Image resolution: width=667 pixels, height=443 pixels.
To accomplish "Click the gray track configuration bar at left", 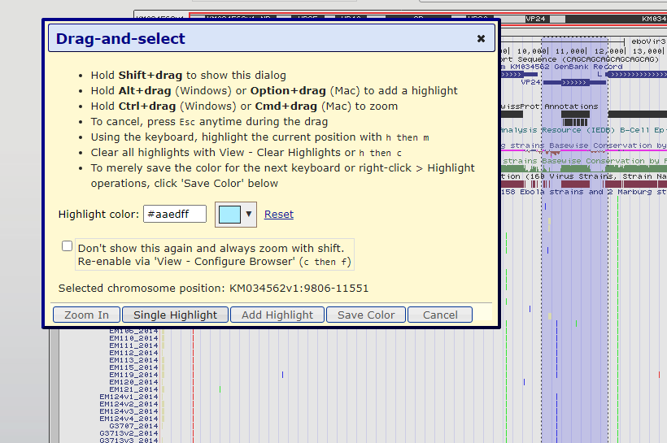I will click(54, 382).
